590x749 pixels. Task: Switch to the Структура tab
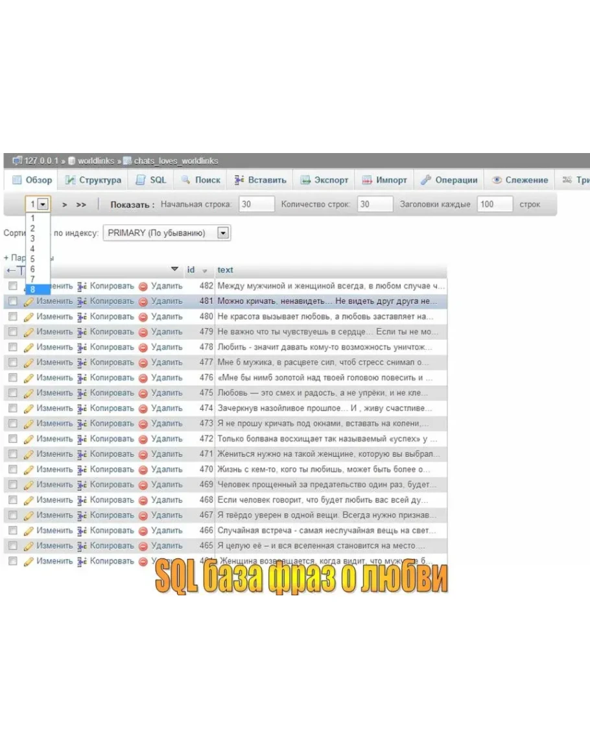93,180
